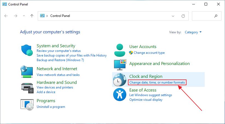Minimize the Control Panel window
This screenshot has width=225, height=124.
(x=193, y=4)
